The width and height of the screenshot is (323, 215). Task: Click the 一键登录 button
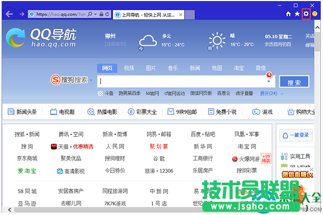[296, 135]
